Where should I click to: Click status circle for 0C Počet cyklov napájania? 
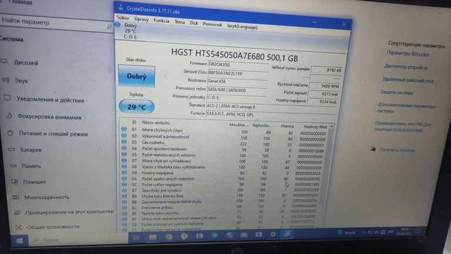[124, 184]
